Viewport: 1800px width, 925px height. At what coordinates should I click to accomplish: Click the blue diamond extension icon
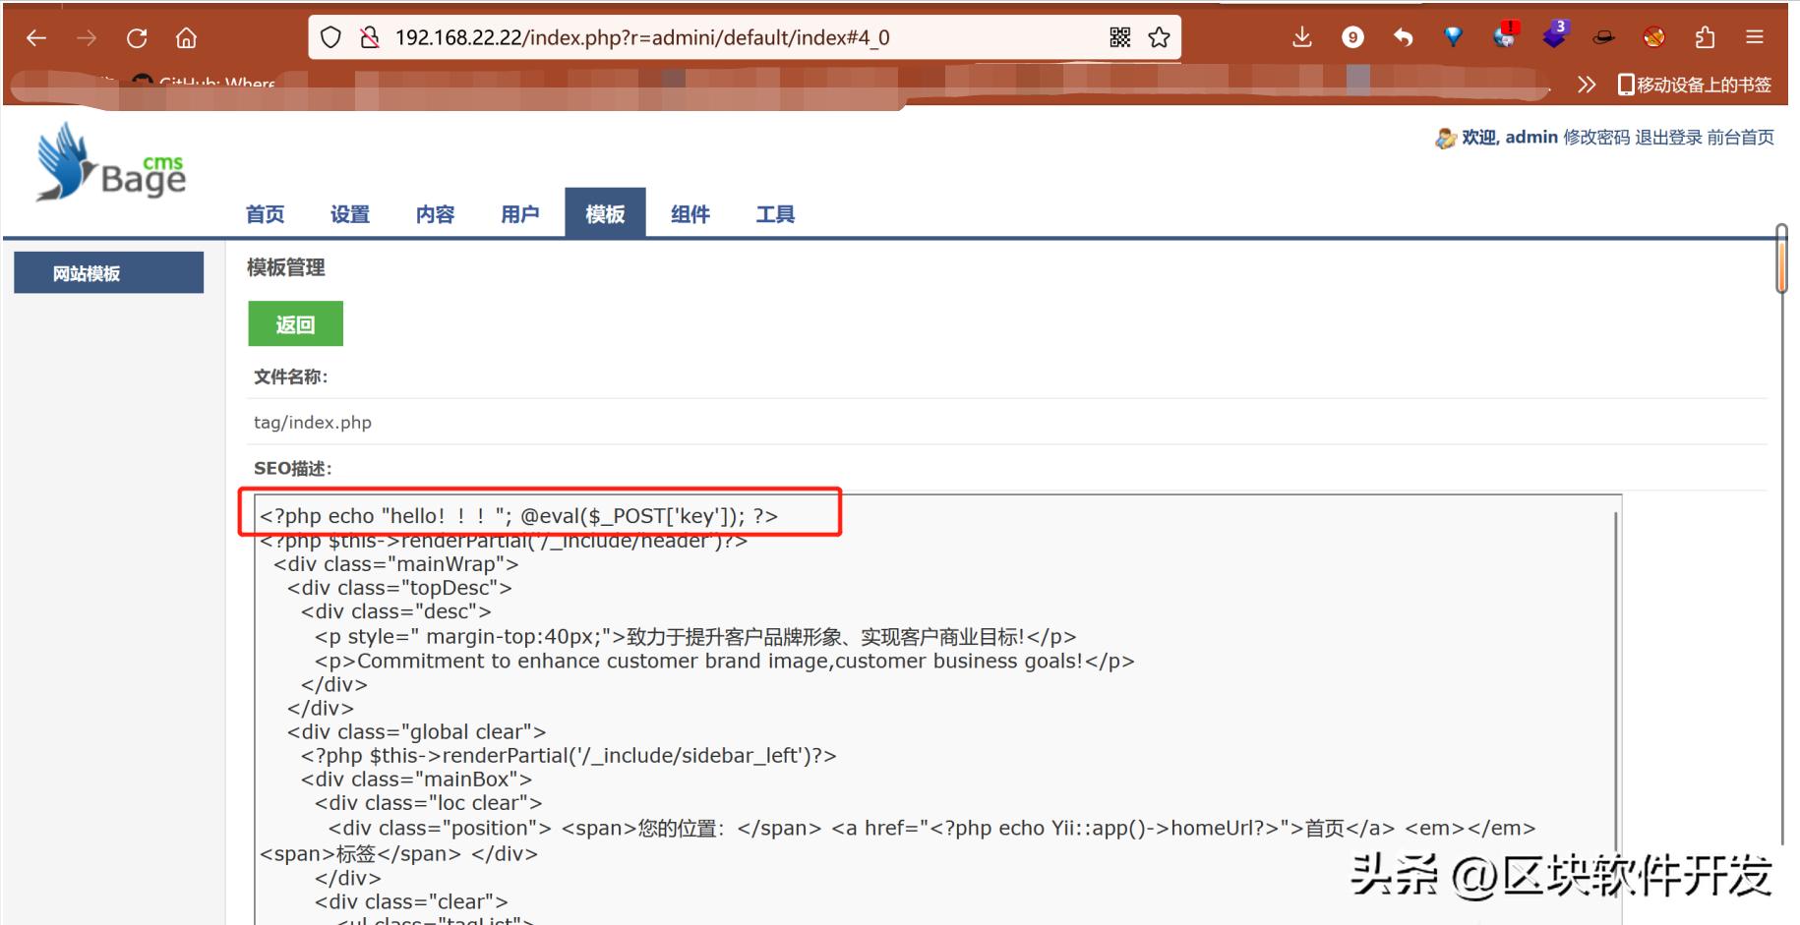coord(1453,37)
